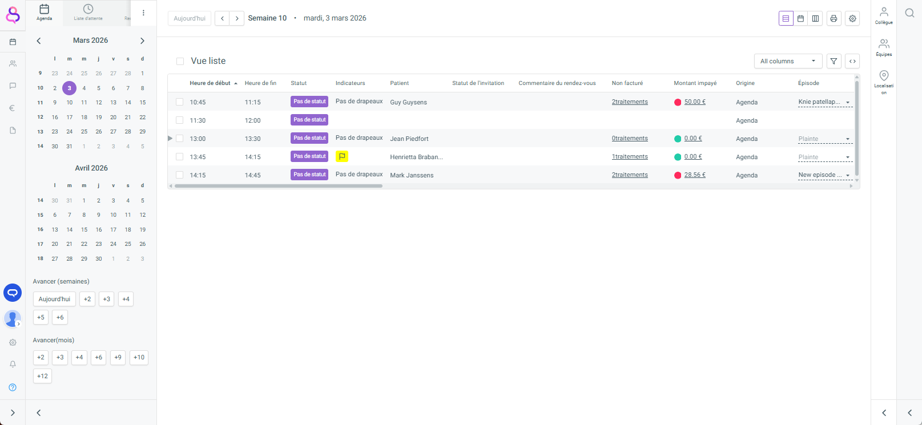Image resolution: width=922 pixels, height=425 pixels.
Task: Tick the checkbox for the 14:15 appointment
Action: 180,175
